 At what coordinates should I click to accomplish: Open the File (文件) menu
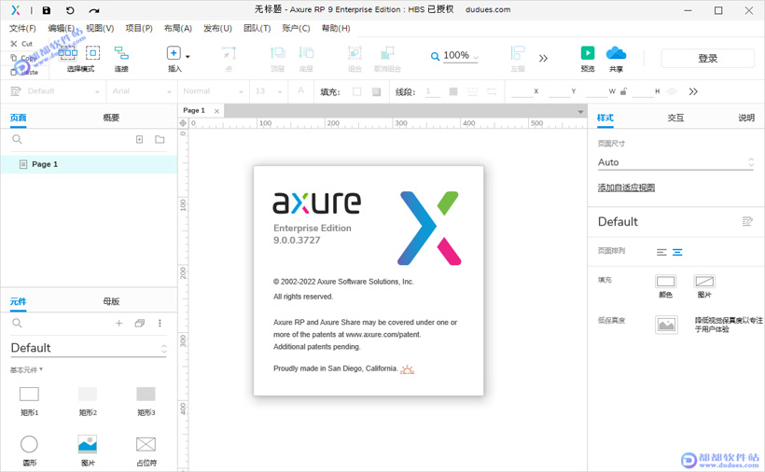click(22, 28)
